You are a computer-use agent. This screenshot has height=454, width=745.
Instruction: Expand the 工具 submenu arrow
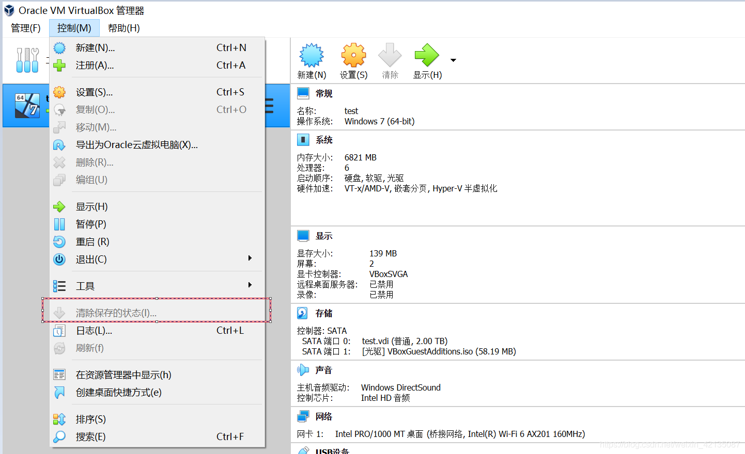click(250, 285)
